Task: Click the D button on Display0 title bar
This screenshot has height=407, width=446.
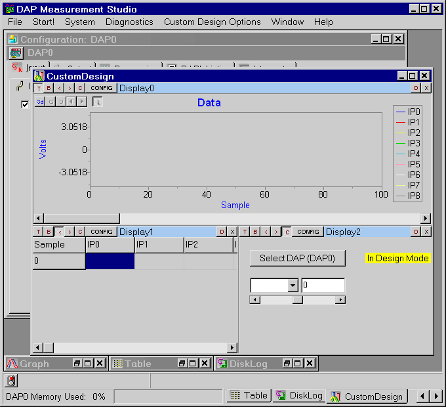Action: (x=416, y=88)
